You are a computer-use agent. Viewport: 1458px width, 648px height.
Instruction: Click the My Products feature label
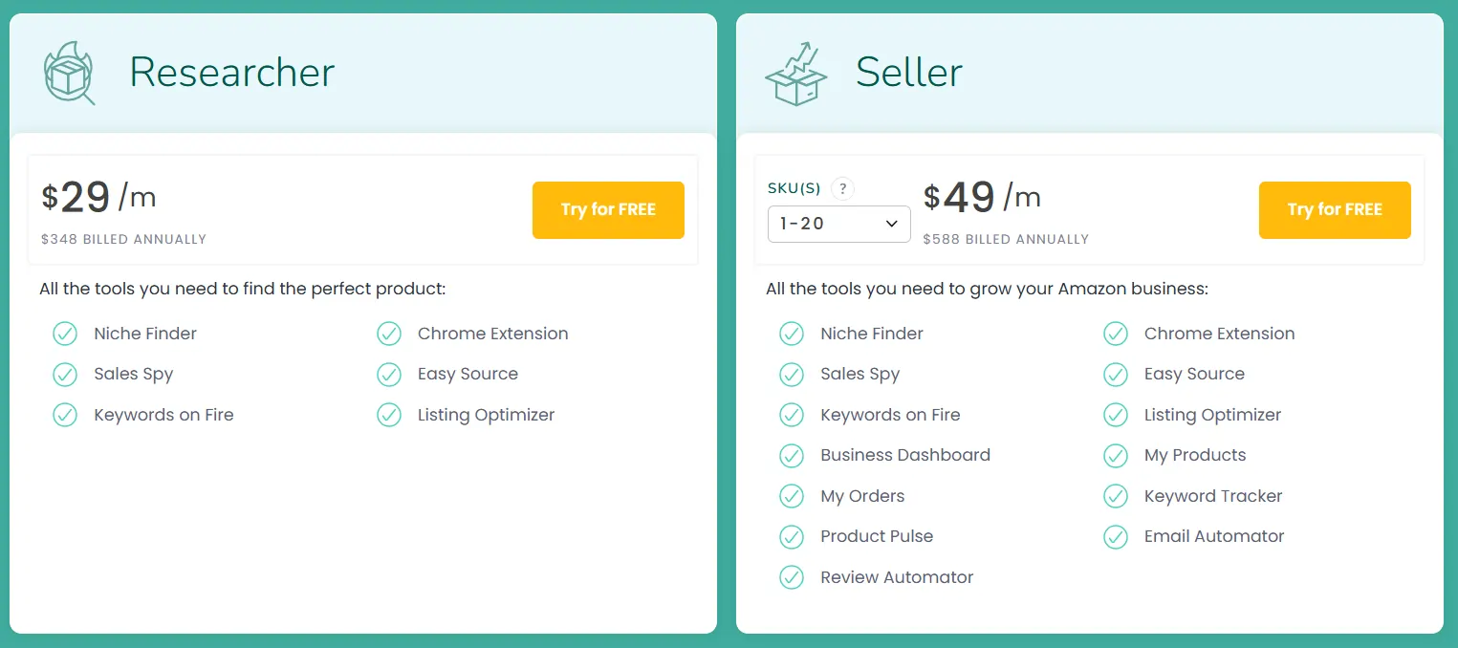pyautogui.click(x=1195, y=456)
